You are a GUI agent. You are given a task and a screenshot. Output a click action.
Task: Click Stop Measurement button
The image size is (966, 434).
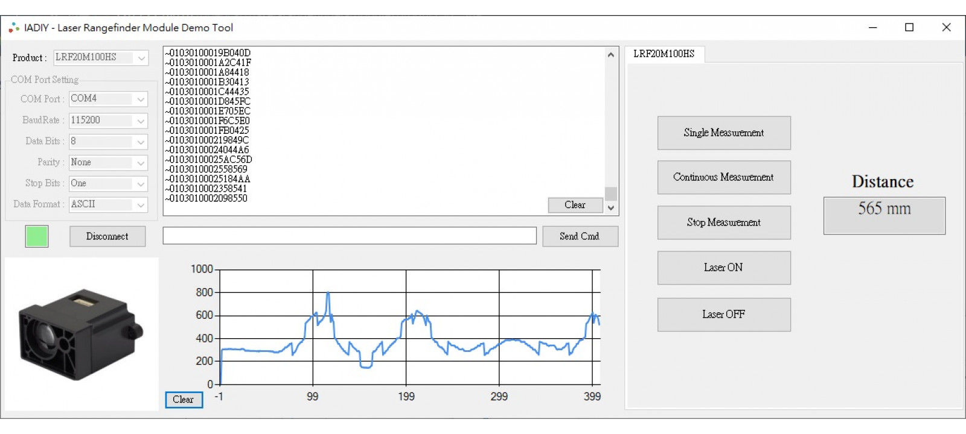[723, 222]
